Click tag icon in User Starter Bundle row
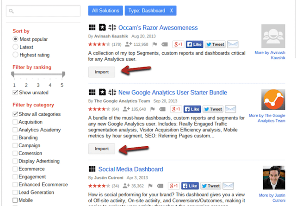 (162, 109)
